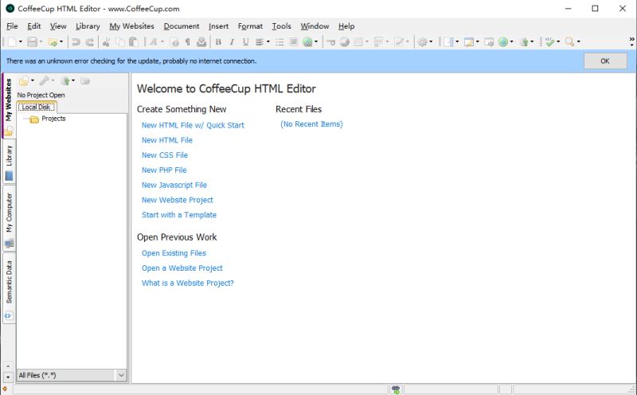Dismiss the update error with OK

(604, 61)
